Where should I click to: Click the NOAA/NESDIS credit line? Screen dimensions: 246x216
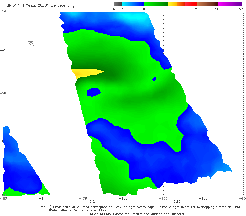click(137, 214)
